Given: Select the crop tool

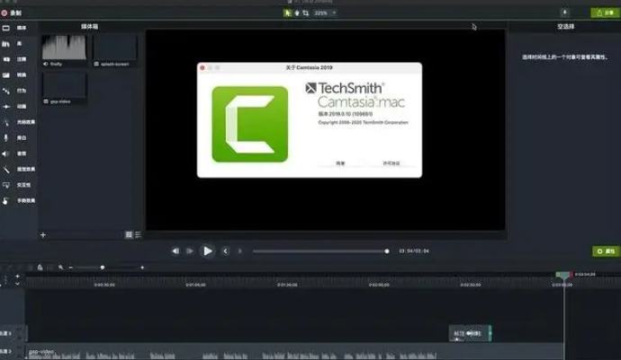Looking at the screenshot, I should (306, 13).
